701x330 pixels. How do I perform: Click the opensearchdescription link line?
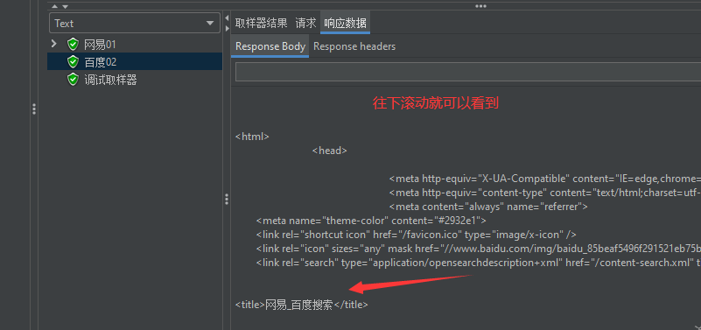479,263
